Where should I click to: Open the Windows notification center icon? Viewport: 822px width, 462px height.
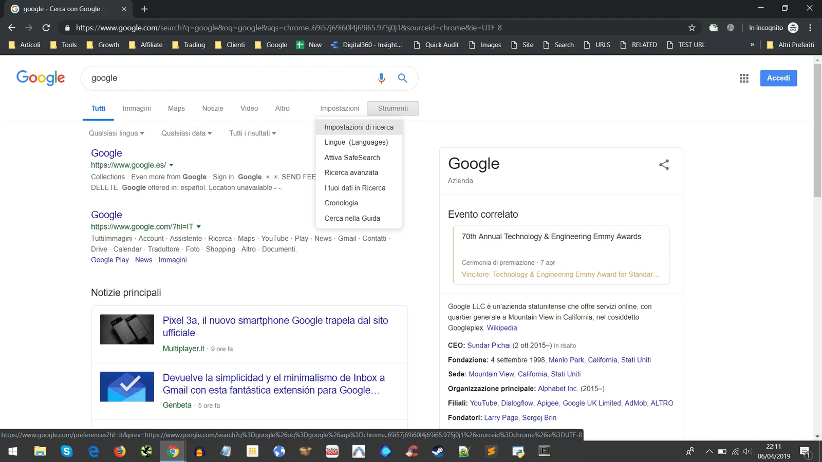805,452
